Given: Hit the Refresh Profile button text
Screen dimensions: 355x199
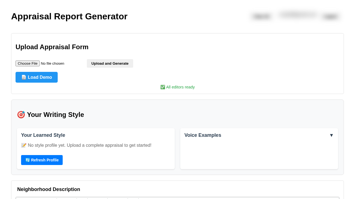Looking at the screenshot, I should point(45,160).
